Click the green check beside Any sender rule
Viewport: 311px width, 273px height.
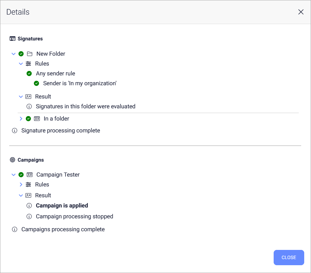pos(29,73)
